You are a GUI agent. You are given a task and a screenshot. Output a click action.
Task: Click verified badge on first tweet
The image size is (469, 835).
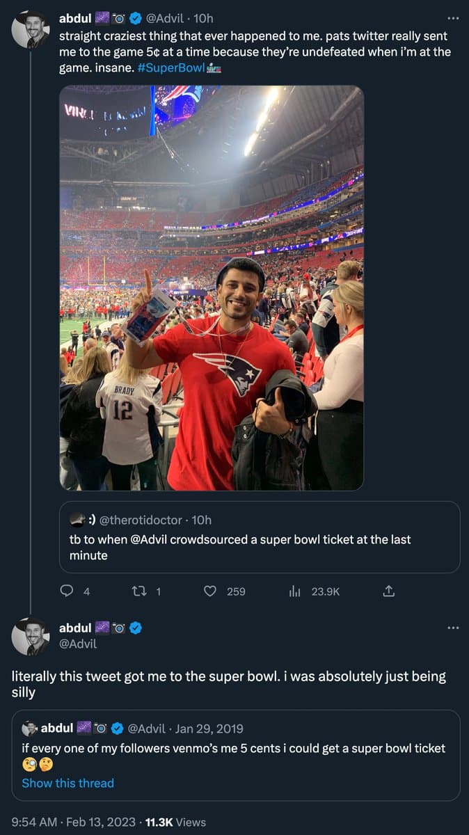coord(136,18)
